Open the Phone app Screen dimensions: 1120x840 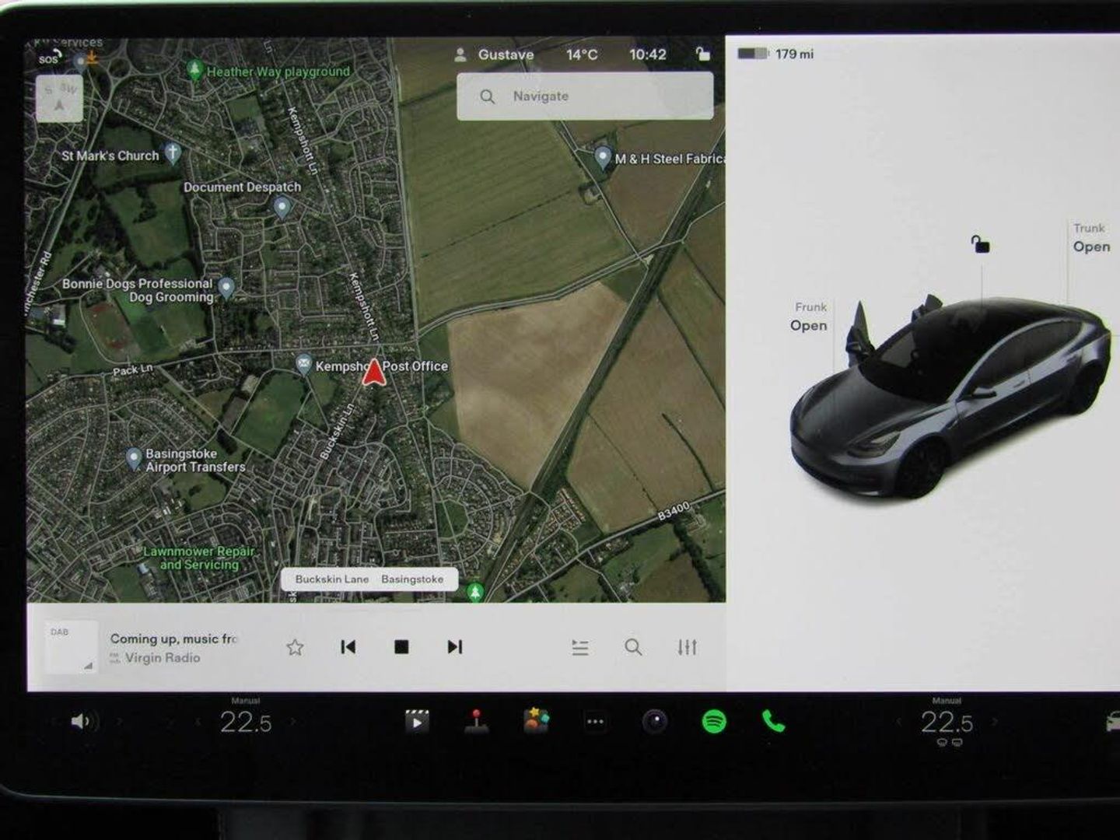pyautogui.click(x=773, y=722)
